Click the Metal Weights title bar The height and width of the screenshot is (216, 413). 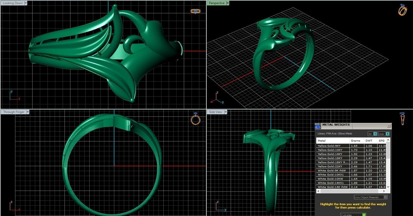pyautogui.click(x=353, y=126)
